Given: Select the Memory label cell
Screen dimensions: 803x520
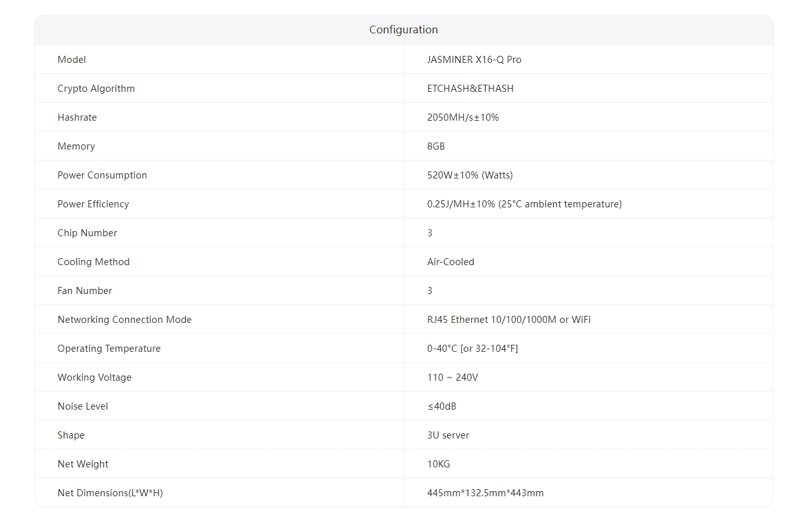Looking at the screenshot, I should pyautogui.click(x=76, y=146).
